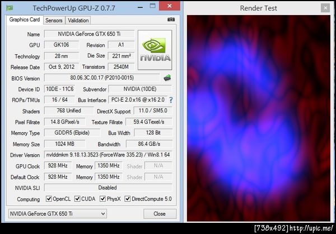This screenshot has height=234, width=336.
Task: Click the NVIDIA logo image
Action: [155, 50]
